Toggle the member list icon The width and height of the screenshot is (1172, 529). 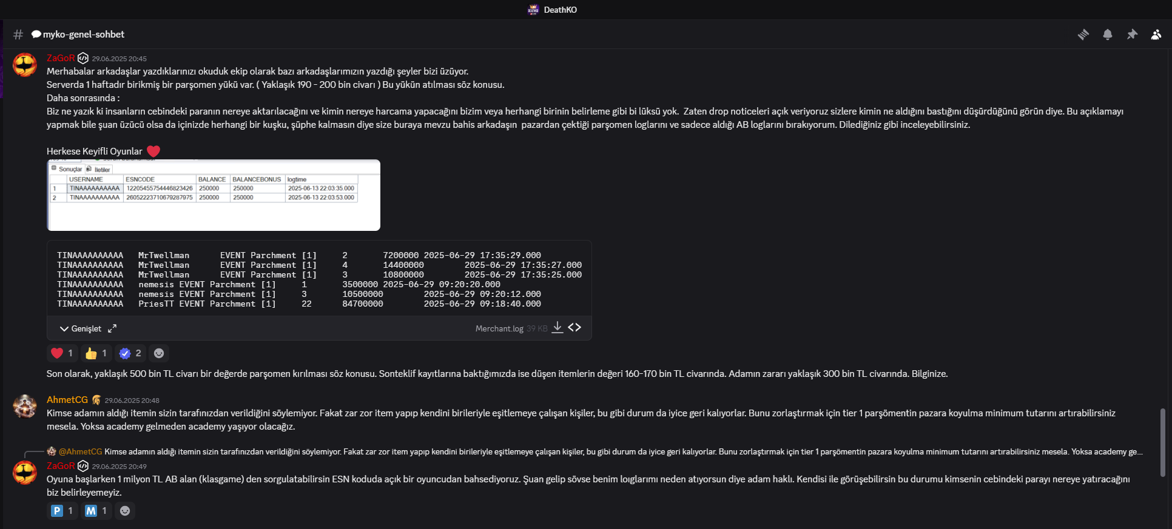tap(1156, 35)
